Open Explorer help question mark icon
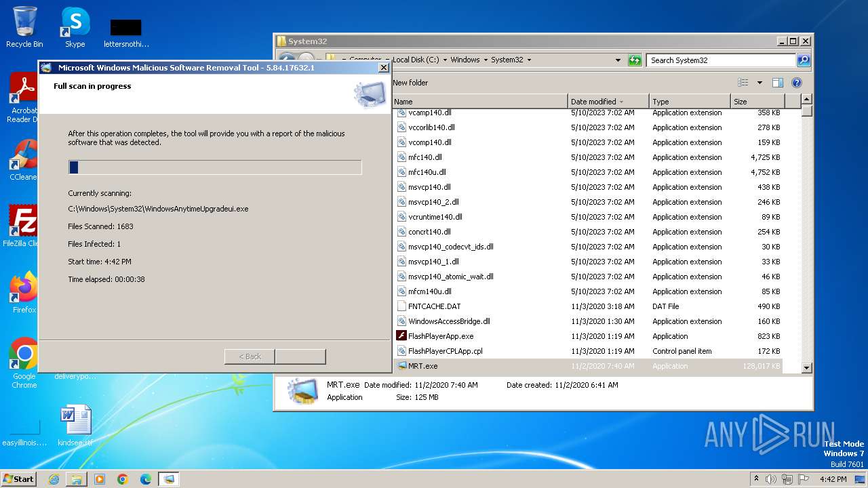This screenshot has width=868, height=488. (797, 83)
